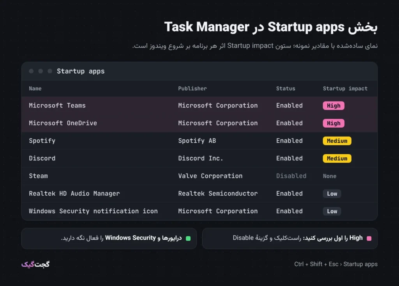Image resolution: width=399 pixels, height=286 pixels.
Task: Click the third window control dot
Action: click(50, 71)
